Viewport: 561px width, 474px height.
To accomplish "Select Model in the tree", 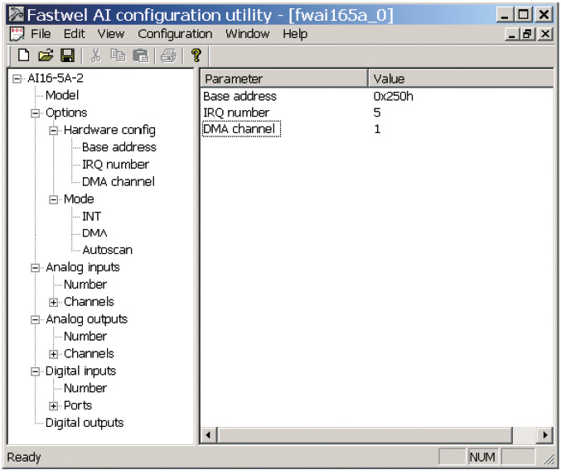I will click(62, 95).
